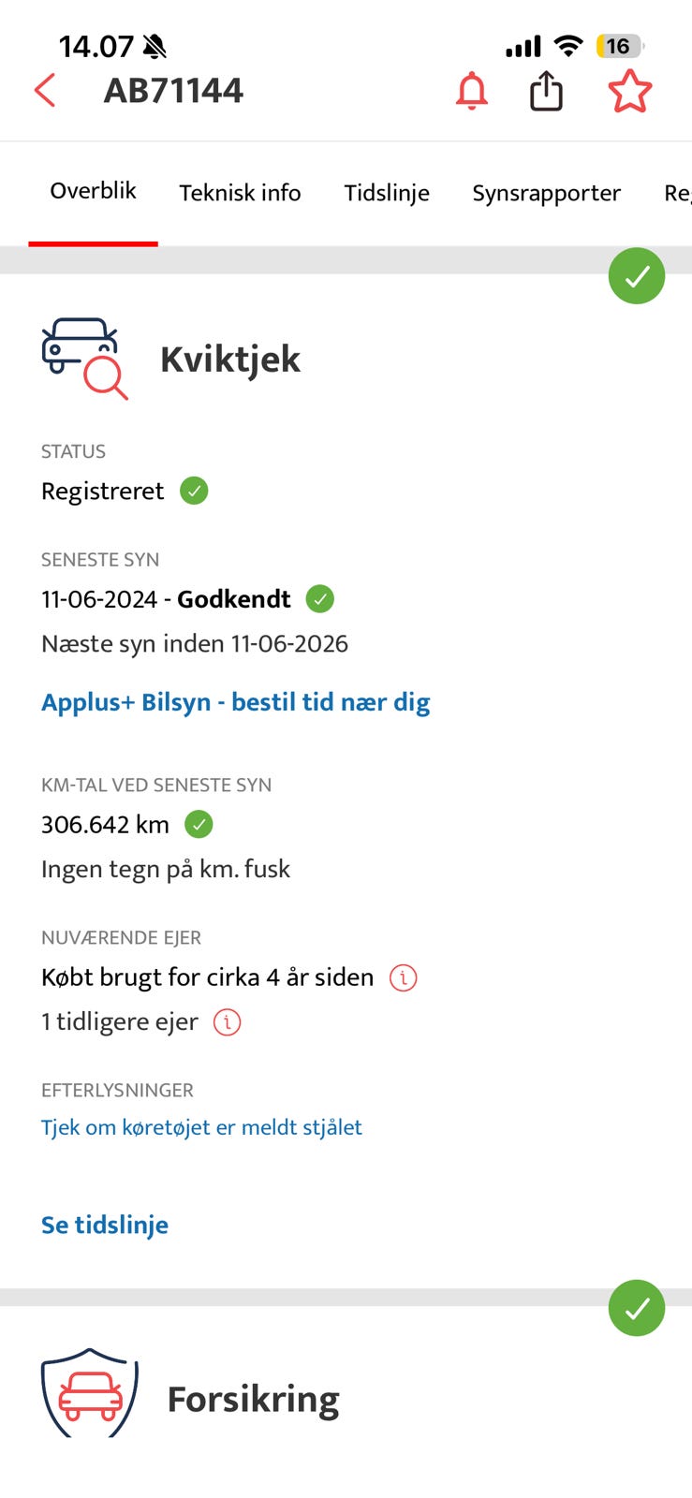
Task: Tap green checkmark next to Registreret
Action: (x=194, y=491)
